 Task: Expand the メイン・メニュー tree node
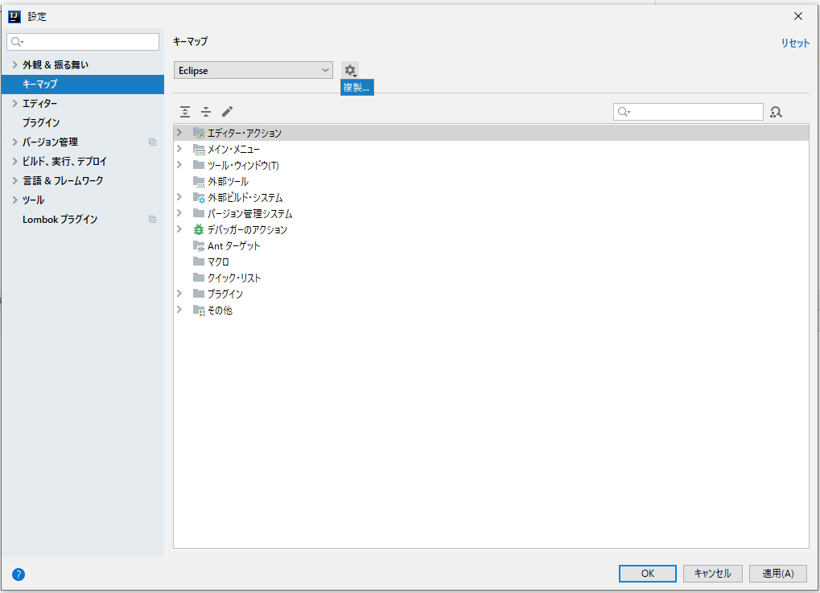point(179,148)
